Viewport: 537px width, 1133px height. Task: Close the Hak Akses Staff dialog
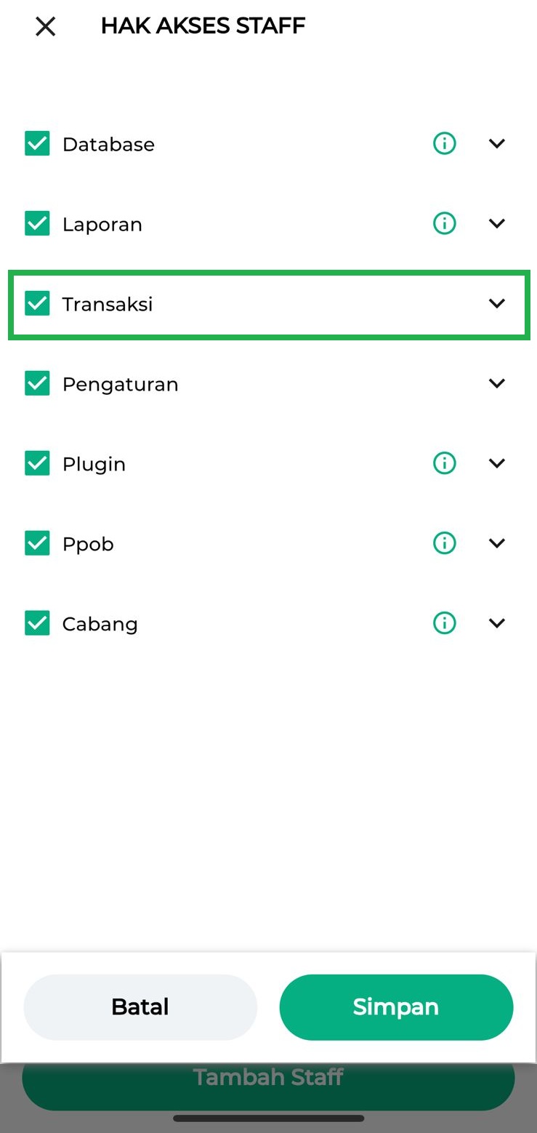point(45,27)
